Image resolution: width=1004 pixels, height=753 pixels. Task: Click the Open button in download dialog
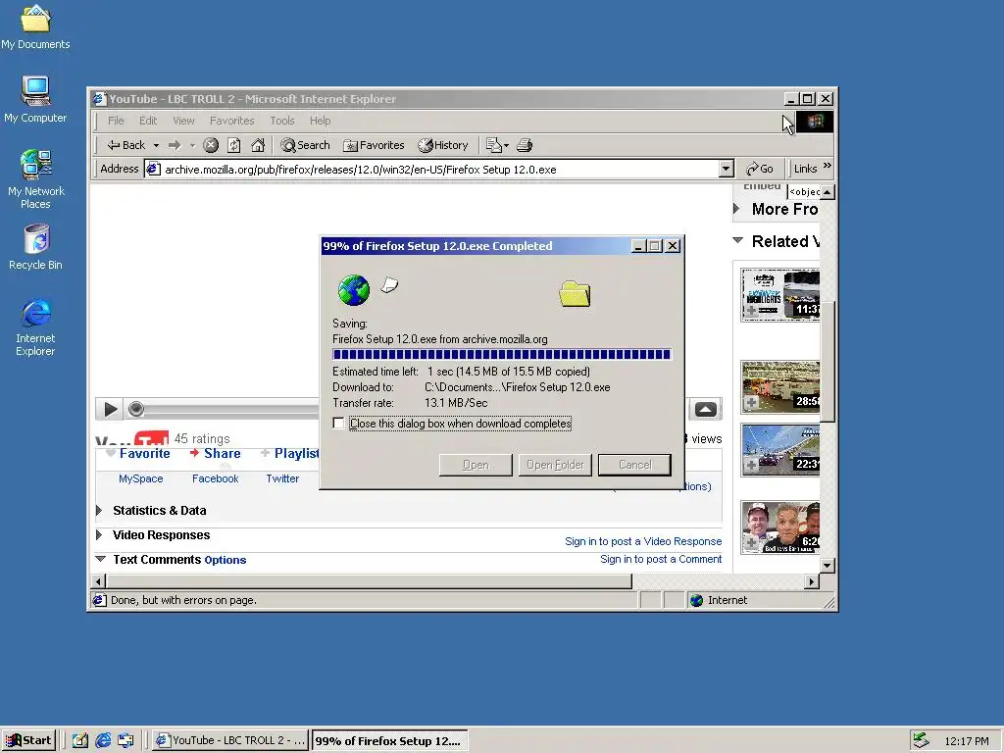click(x=476, y=465)
